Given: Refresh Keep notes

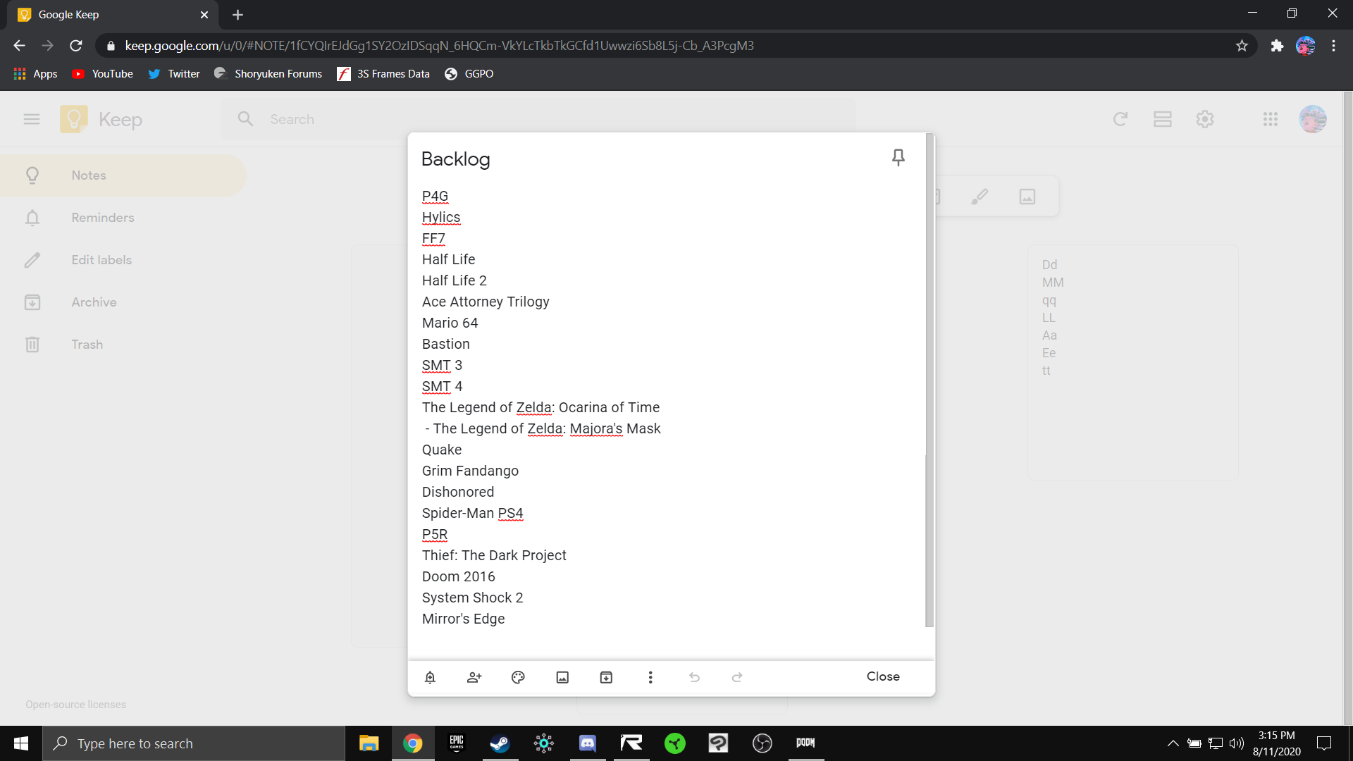Looking at the screenshot, I should pyautogui.click(x=1120, y=119).
